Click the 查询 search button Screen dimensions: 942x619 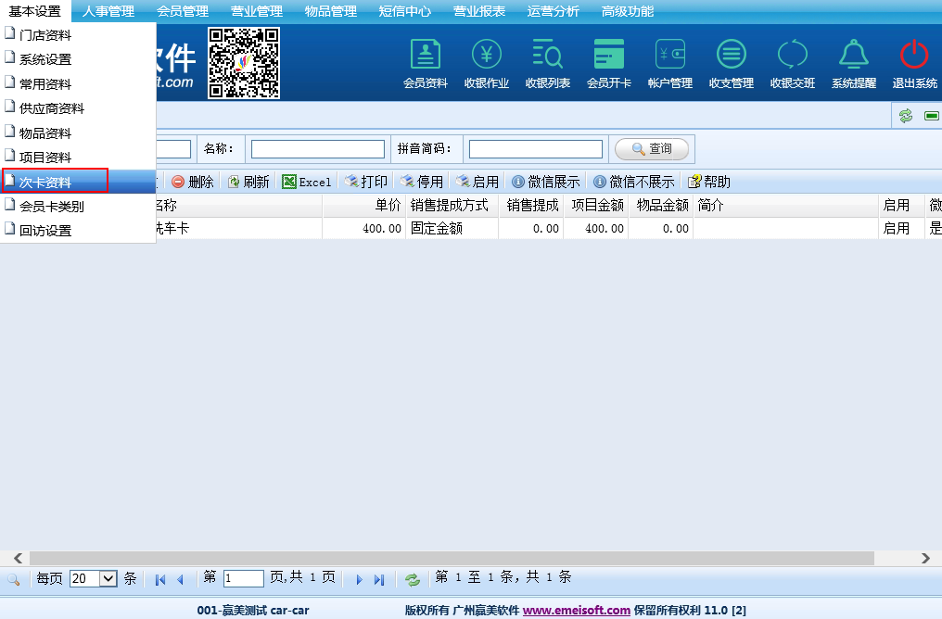pos(652,149)
